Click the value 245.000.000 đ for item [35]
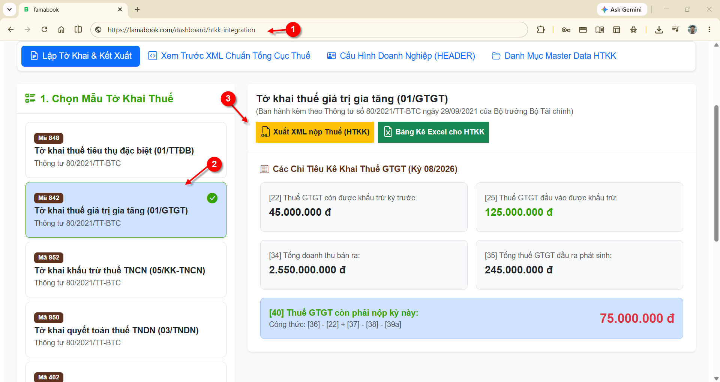Image resolution: width=720 pixels, height=382 pixels. [519, 270]
